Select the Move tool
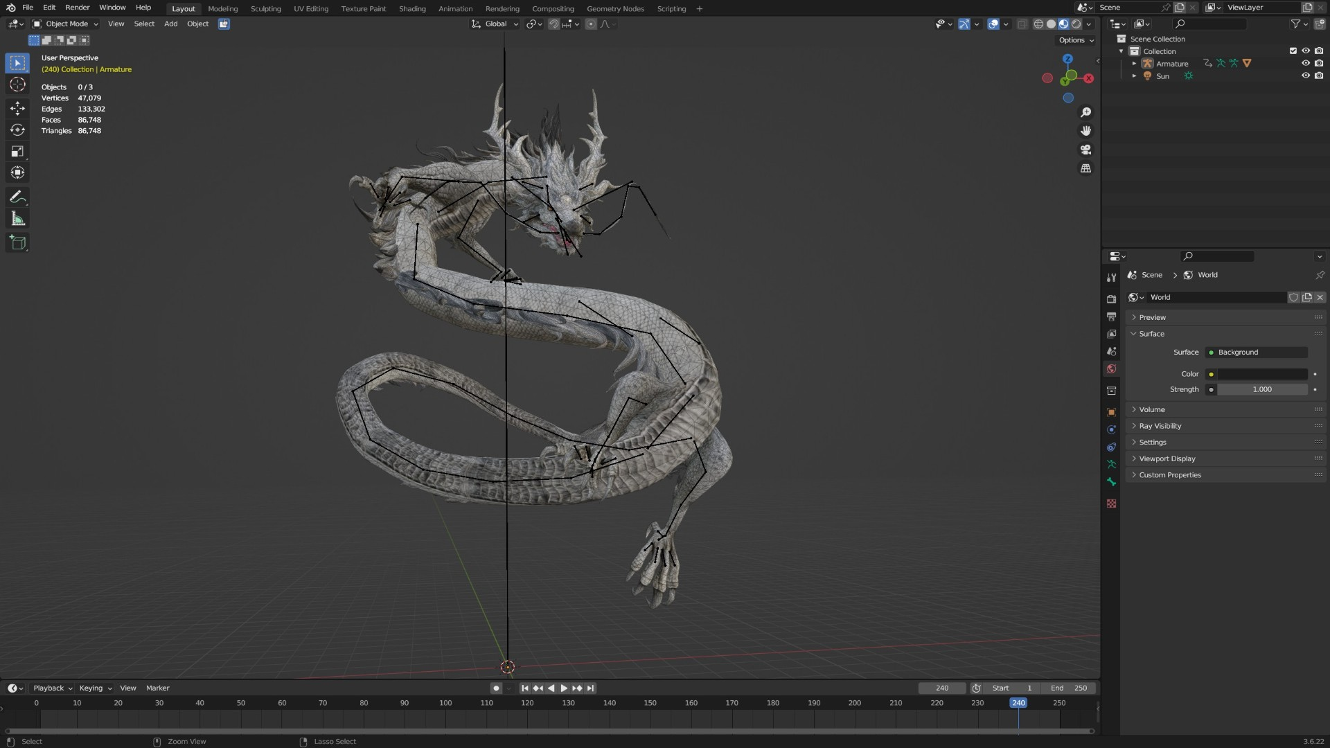This screenshot has width=1330, height=748. (17, 108)
